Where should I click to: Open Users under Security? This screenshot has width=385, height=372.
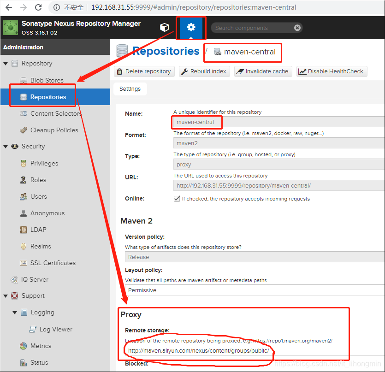pyautogui.click(x=38, y=196)
